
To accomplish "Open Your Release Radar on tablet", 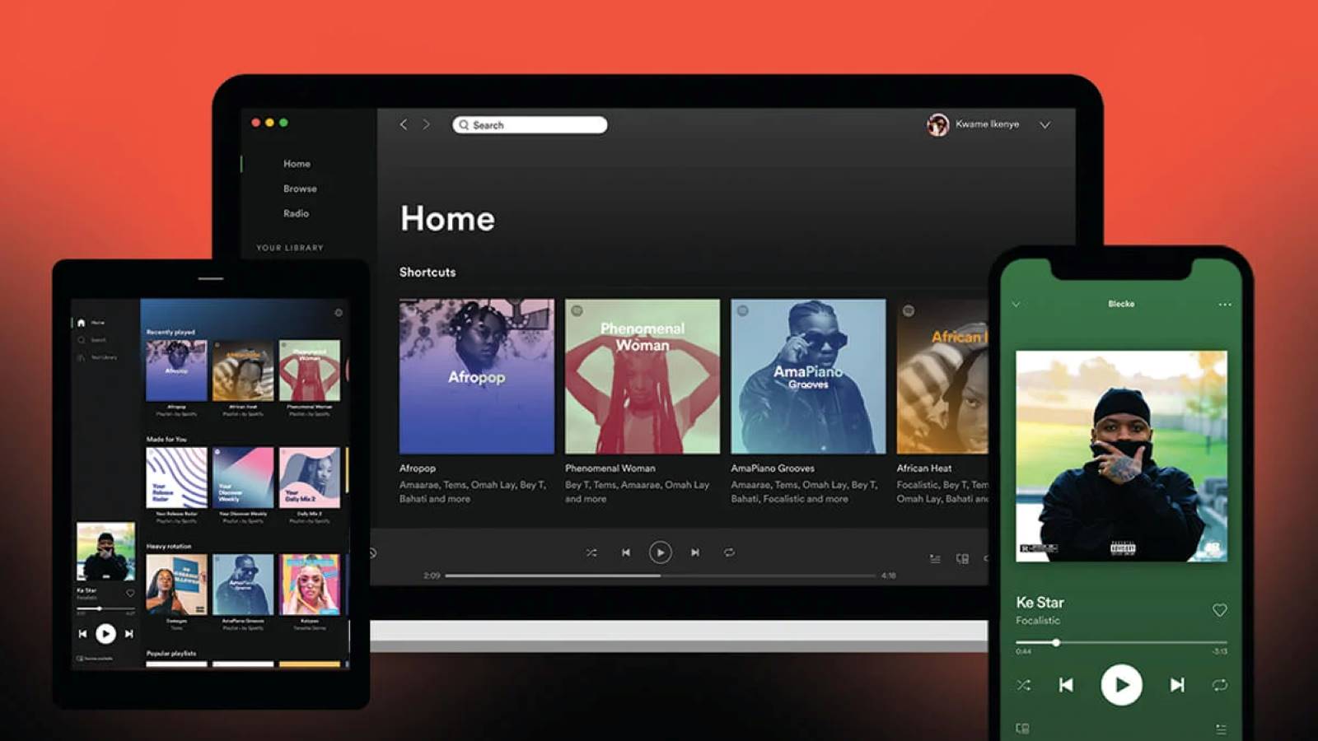I will [176, 478].
